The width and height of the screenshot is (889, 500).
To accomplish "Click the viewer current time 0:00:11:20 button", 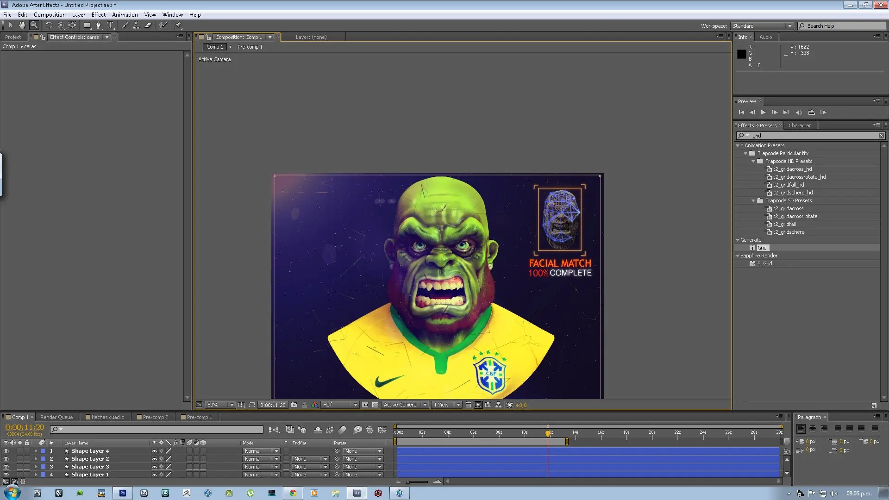I will (x=273, y=405).
